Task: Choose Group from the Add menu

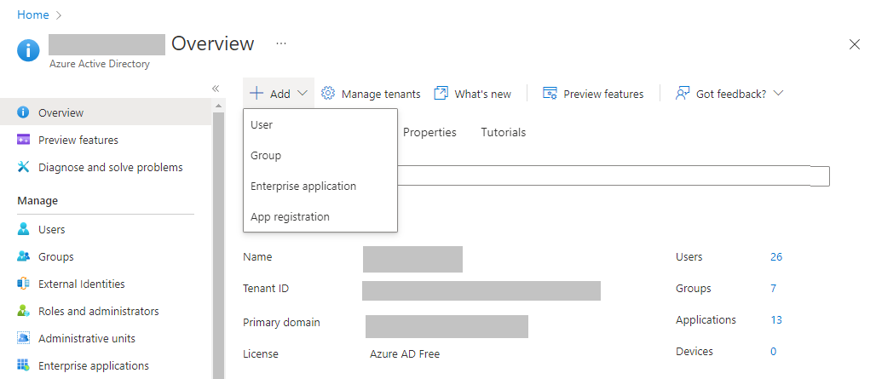Action: click(320, 155)
